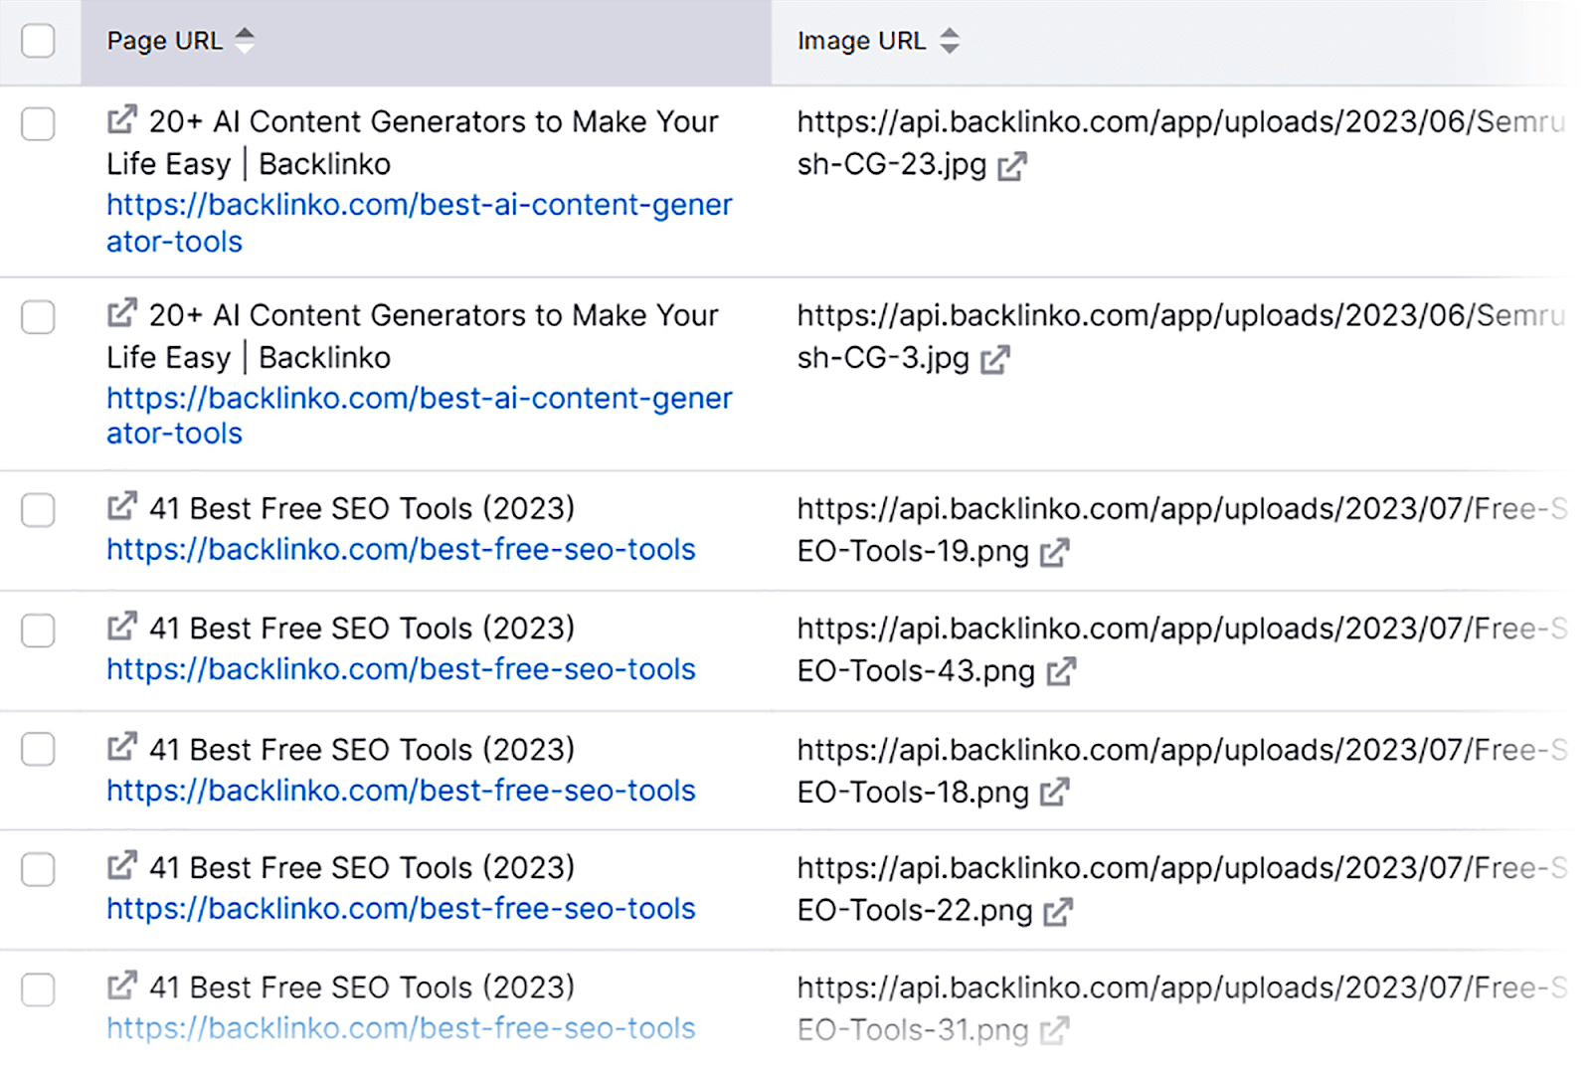Check the Semrush-CG-3.jpg row checkbox
The image size is (1591, 1077).
click(38, 318)
